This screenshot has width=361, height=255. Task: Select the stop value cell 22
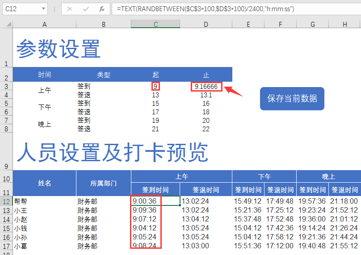coord(206,129)
